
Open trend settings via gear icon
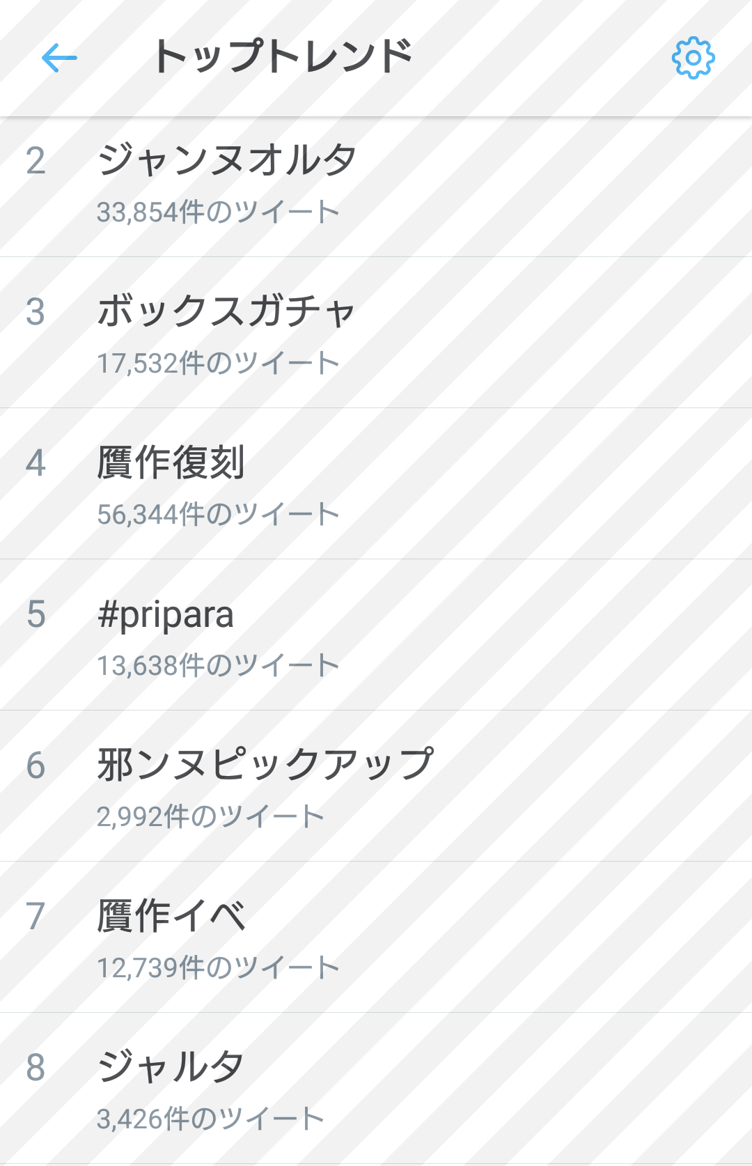point(693,58)
